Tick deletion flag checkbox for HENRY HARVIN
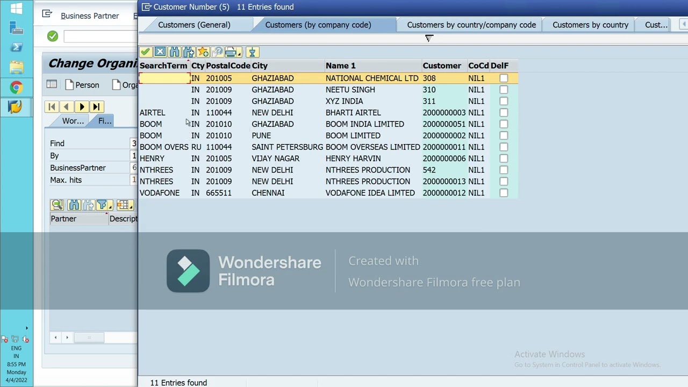 pos(504,159)
